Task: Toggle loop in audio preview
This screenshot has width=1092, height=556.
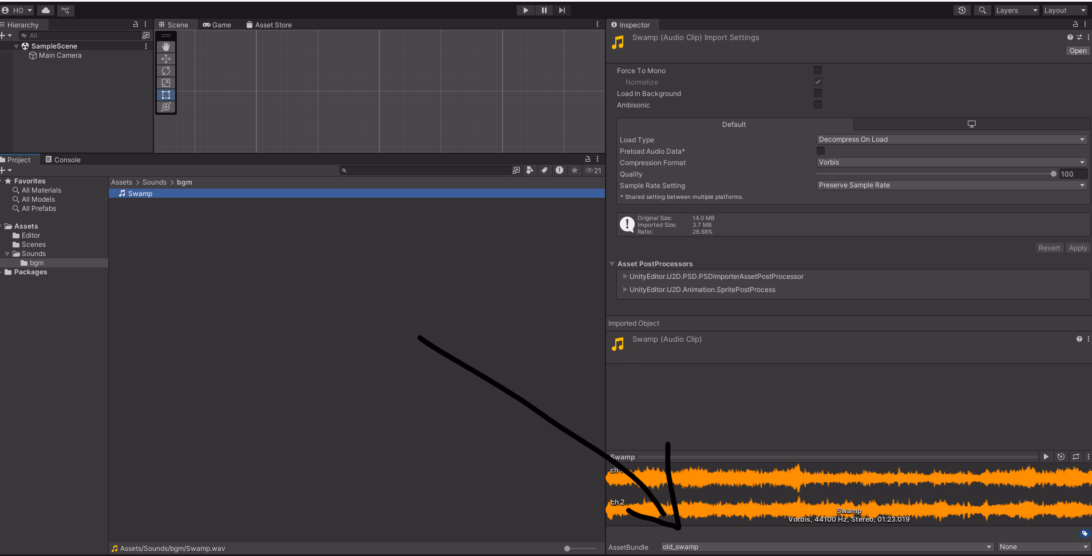Action: (x=1076, y=457)
